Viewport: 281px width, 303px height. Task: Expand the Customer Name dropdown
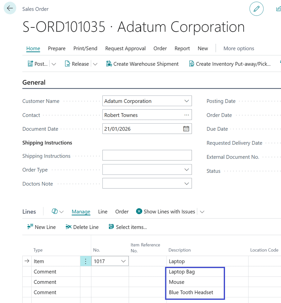click(x=186, y=101)
